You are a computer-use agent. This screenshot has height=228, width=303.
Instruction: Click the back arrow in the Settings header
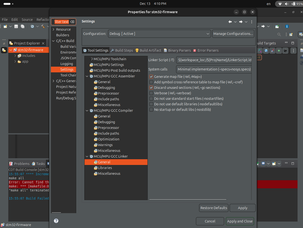point(230,22)
